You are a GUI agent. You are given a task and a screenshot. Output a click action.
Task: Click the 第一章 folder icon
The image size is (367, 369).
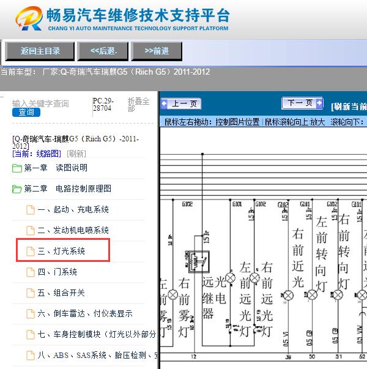(17, 168)
